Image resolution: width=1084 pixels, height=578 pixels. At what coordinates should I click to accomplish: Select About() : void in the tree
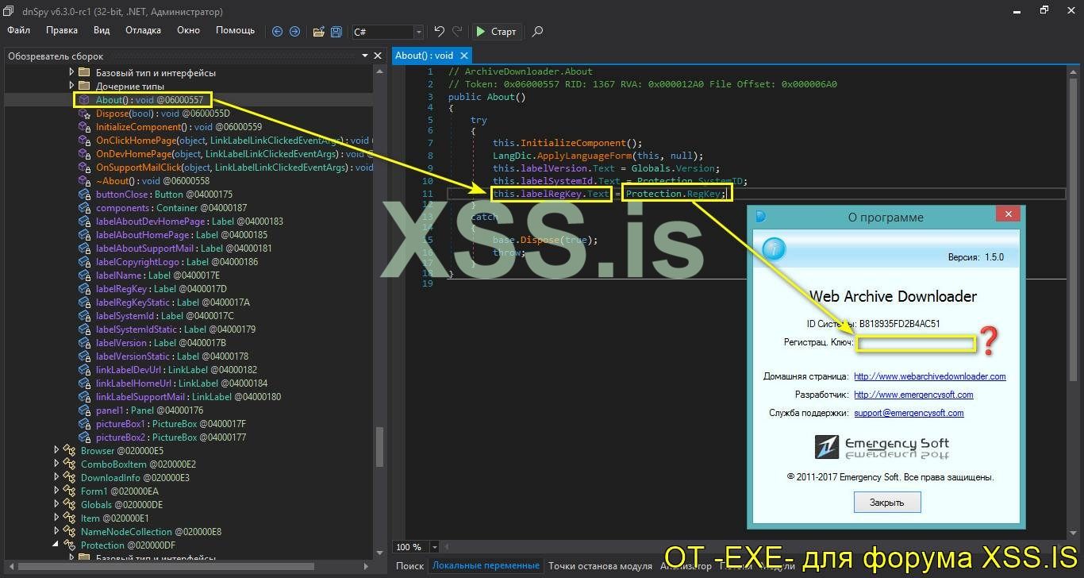pos(149,100)
